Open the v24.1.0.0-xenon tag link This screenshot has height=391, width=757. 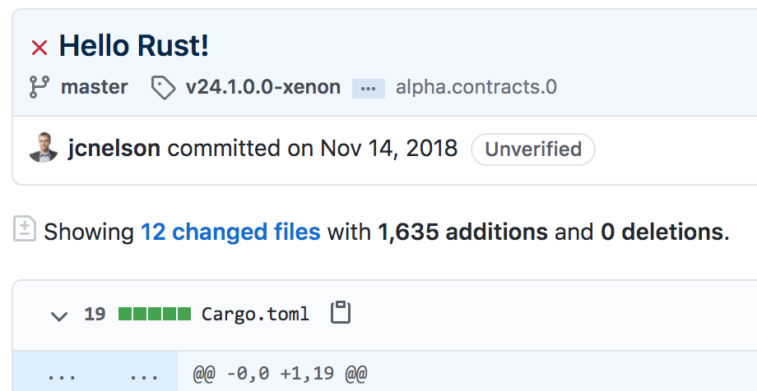click(x=263, y=87)
